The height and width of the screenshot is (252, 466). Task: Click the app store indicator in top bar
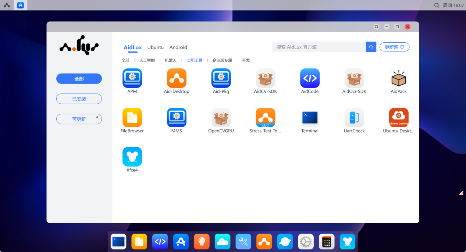coord(21,5)
